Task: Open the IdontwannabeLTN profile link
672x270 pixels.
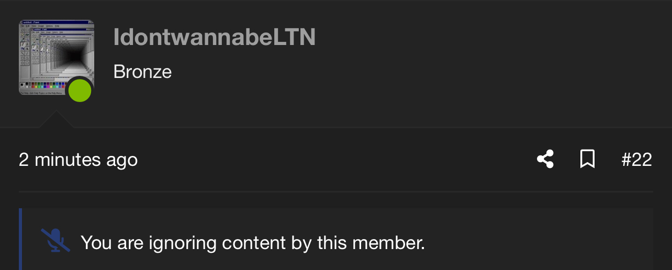Action: [x=214, y=37]
